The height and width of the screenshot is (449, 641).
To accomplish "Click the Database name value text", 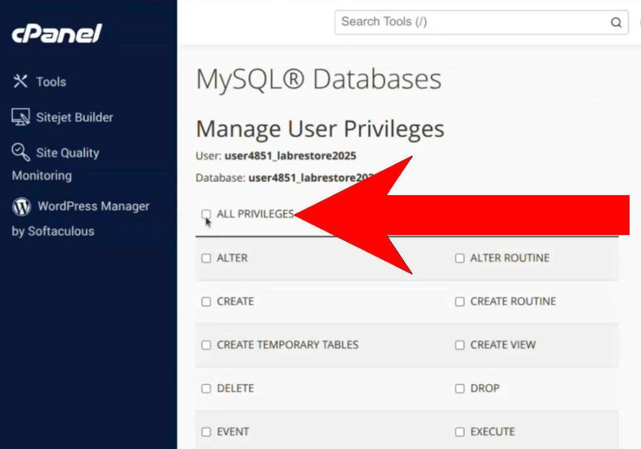I will (310, 178).
